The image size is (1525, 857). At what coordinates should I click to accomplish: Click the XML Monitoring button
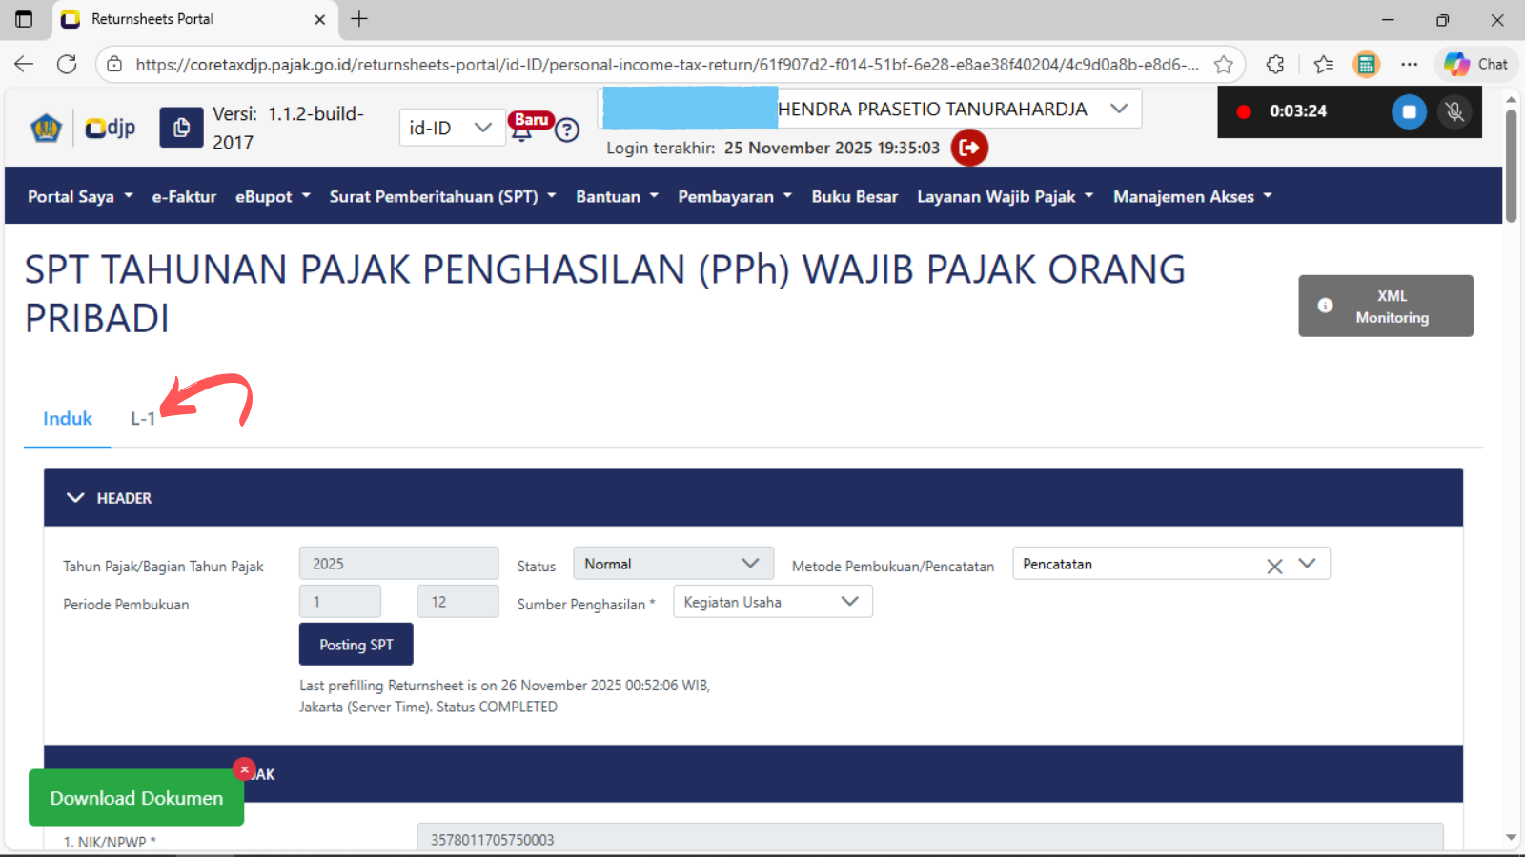pyautogui.click(x=1385, y=306)
